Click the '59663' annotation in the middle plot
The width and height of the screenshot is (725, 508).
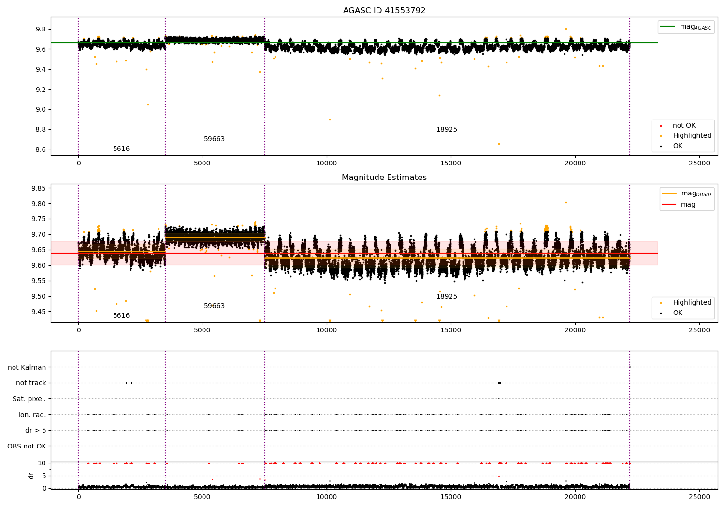[x=214, y=306]
